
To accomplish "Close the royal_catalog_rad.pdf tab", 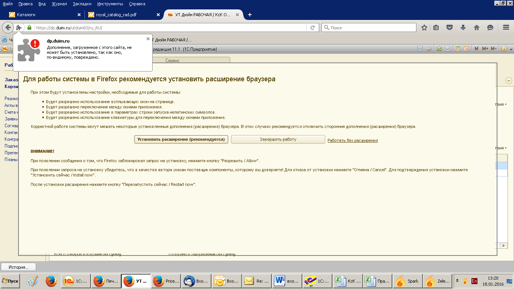I will (x=158, y=15).
